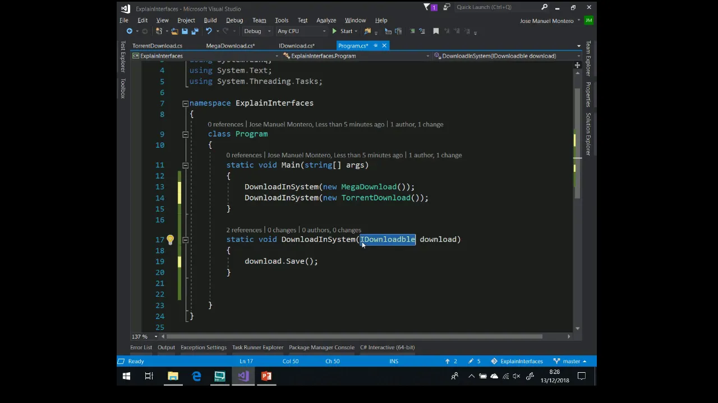Open the Test Explorer side tab

coord(122,57)
